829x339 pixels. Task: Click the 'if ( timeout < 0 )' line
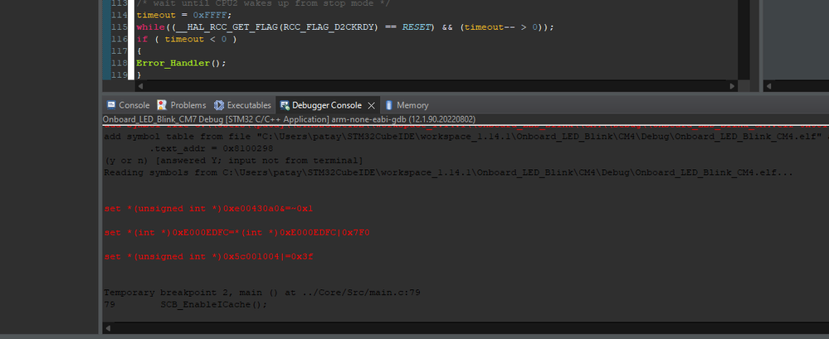187,39
